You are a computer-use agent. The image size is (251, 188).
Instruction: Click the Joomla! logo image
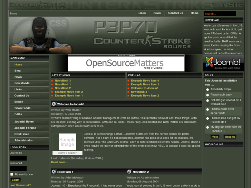coord(223,63)
